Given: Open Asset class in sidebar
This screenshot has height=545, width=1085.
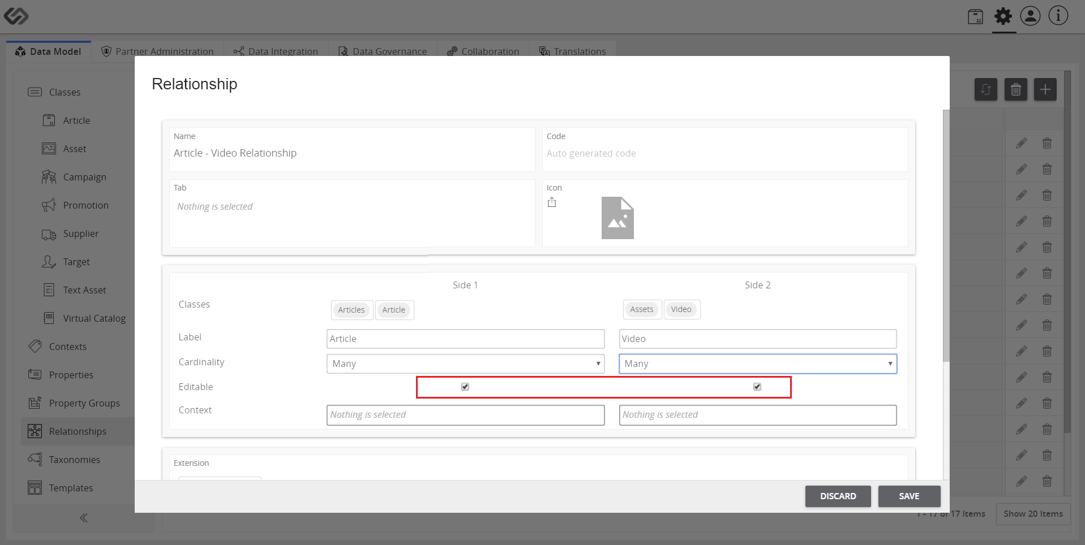Looking at the screenshot, I should coord(75,149).
